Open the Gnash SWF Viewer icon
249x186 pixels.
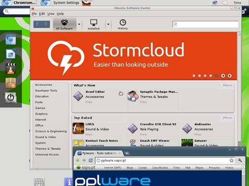(x=133, y=143)
